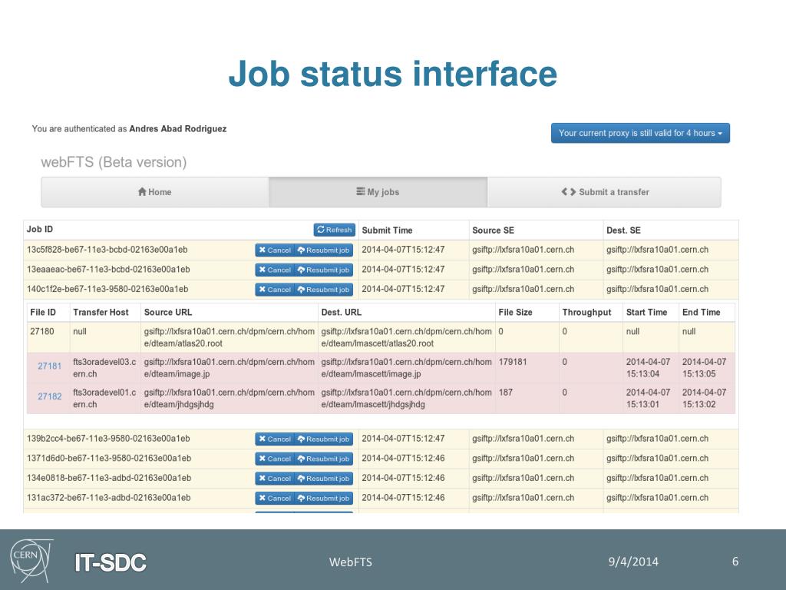786x590 pixels.
Task: Click dest URL ending lmascett/image.jp
Action: [x=406, y=368]
